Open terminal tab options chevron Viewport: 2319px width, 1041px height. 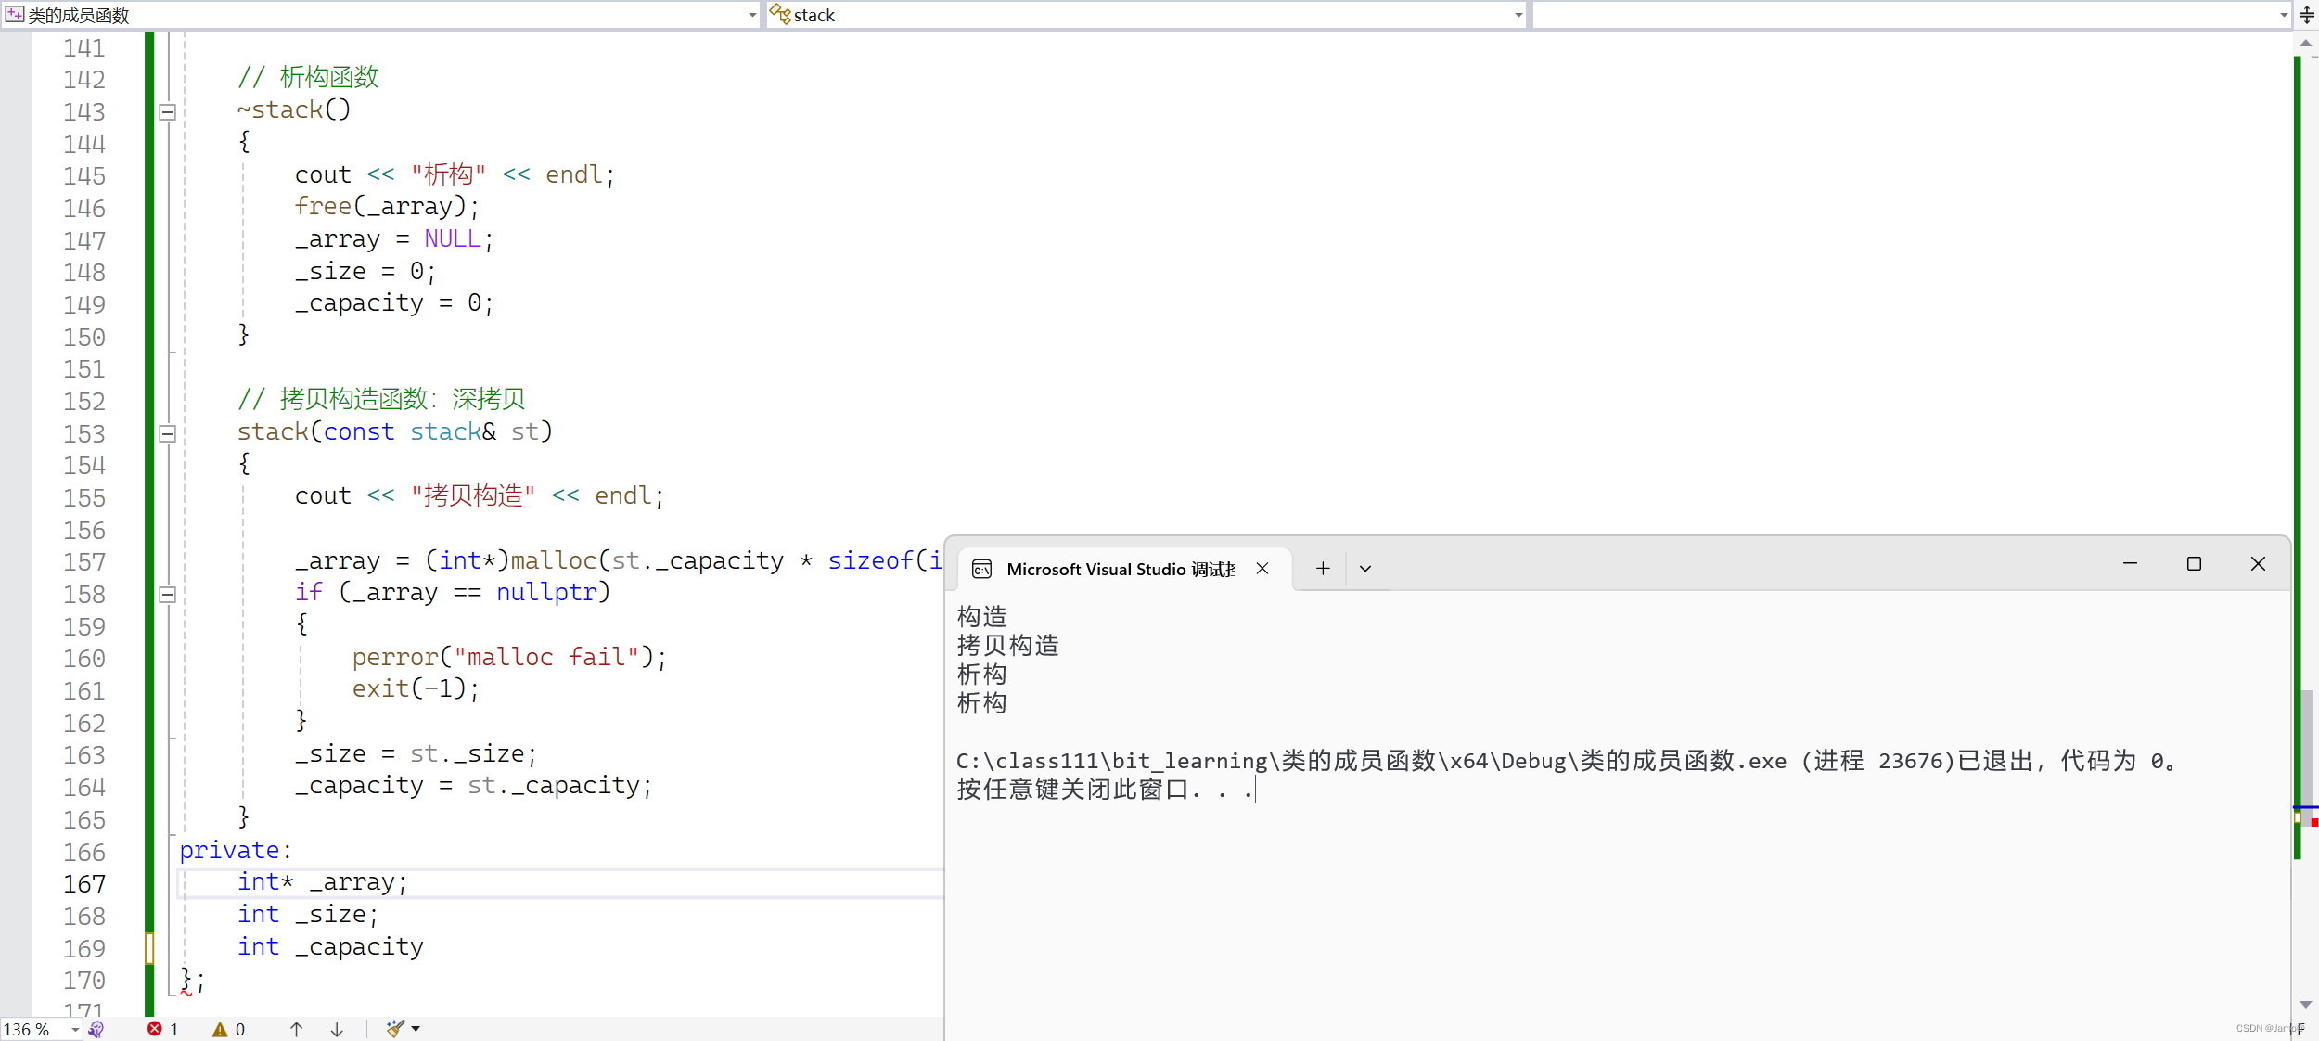pyautogui.click(x=1365, y=569)
